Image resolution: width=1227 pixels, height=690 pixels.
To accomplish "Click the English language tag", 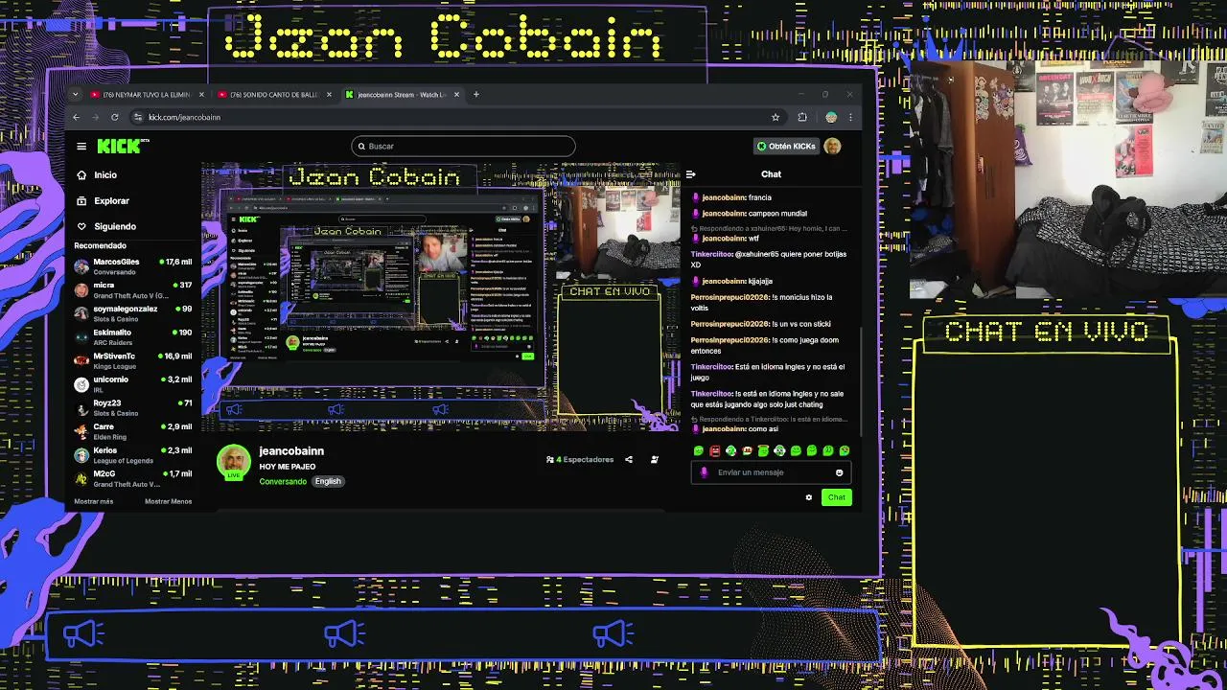I will tap(328, 481).
